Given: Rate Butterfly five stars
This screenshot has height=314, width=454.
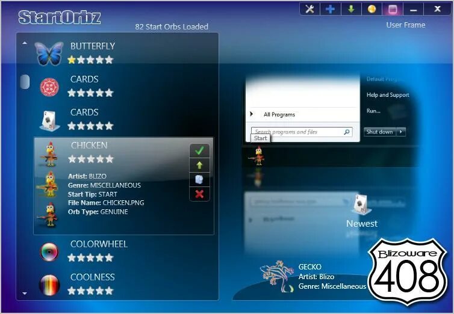Looking at the screenshot, I should click(x=109, y=60).
